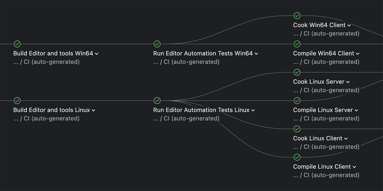
Task: Expand the Cook Win64 Client chevron
Action: click(x=349, y=25)
